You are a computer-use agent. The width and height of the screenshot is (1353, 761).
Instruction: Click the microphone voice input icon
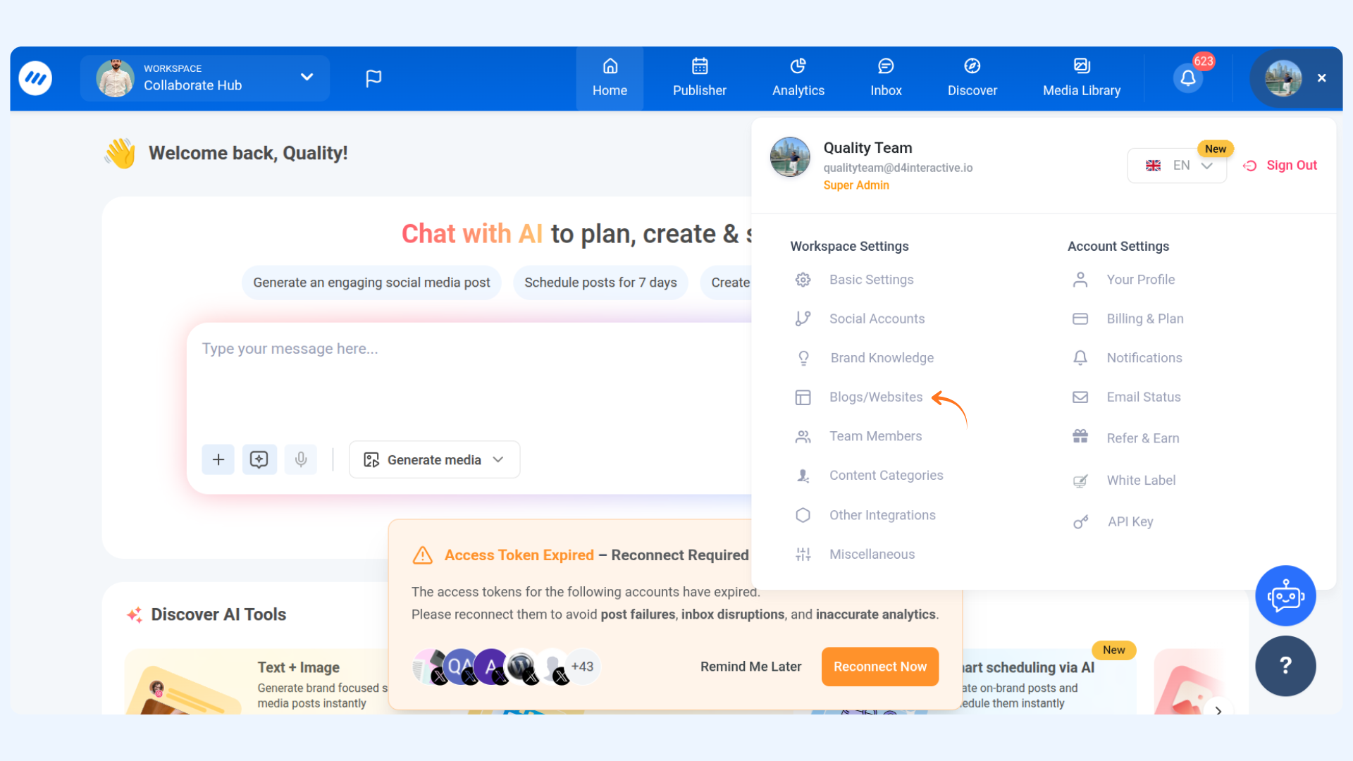click(x=301, y=459)
